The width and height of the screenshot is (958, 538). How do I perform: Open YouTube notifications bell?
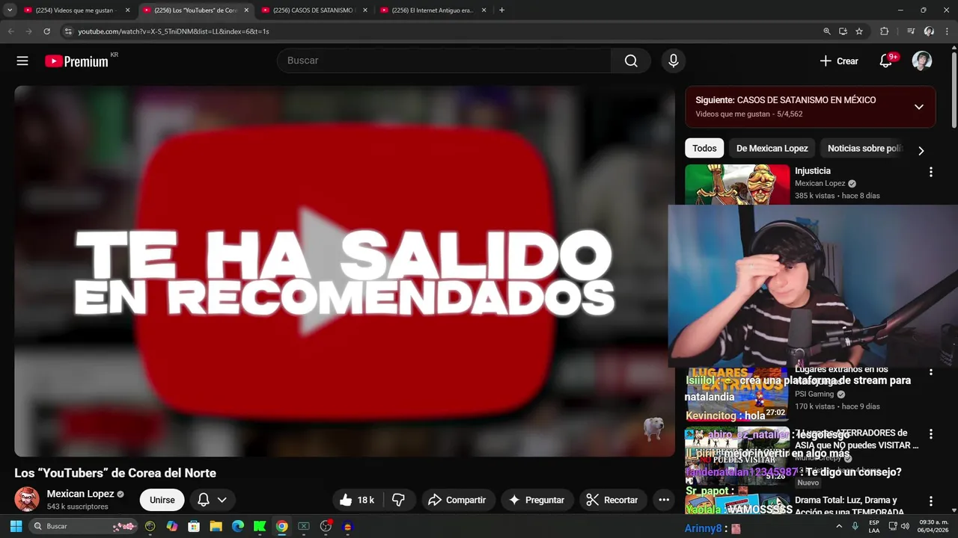click(886, 61)
